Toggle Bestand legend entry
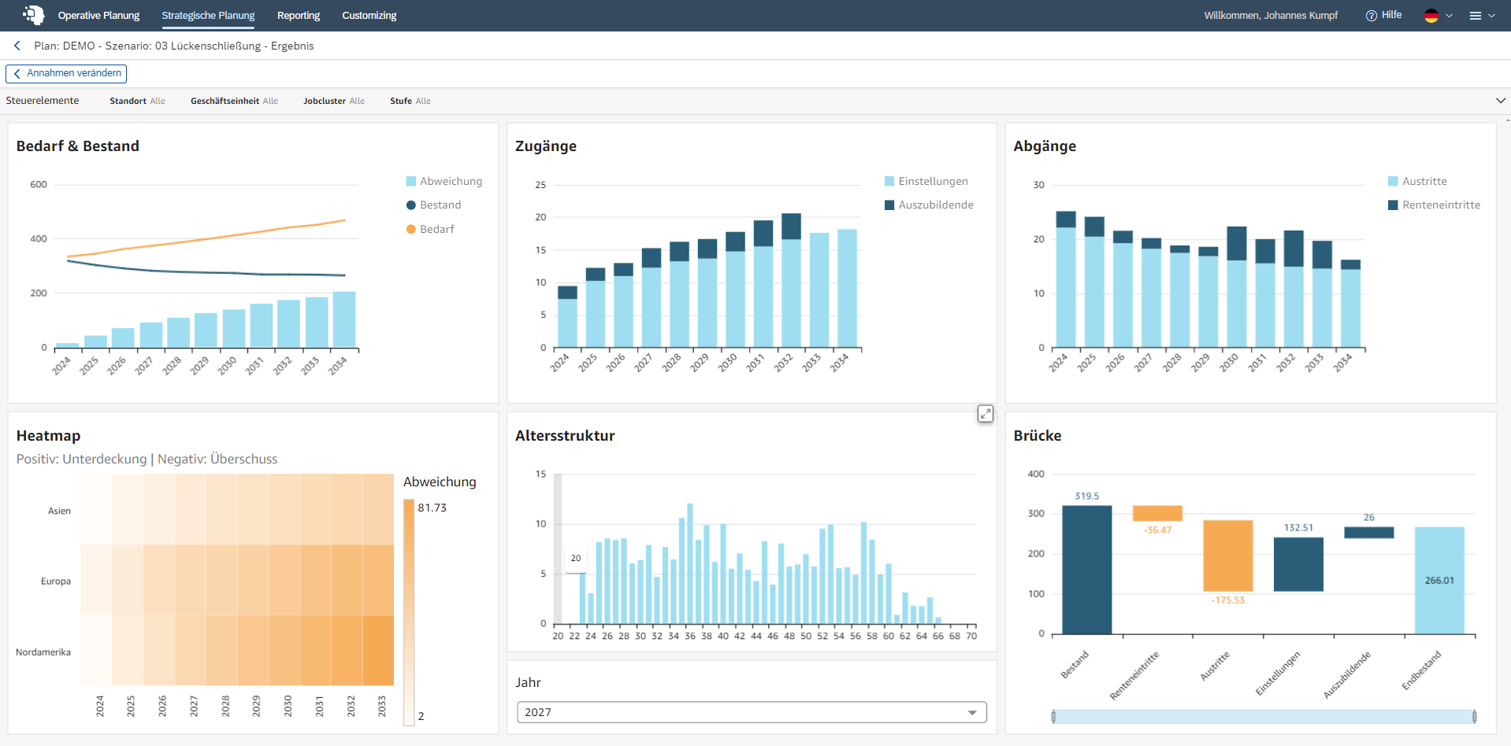This screenshot has height=746, width=1511. point(433,205)
